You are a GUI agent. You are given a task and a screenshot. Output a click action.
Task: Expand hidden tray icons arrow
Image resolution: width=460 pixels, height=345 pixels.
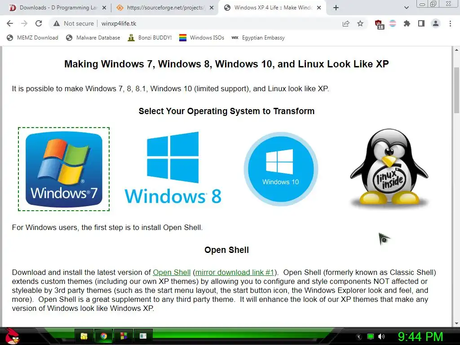coord(359,337)
